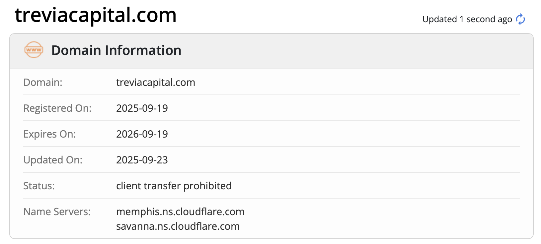Select the treviacapital.com domain value in table
The width and height of the screenshot is (541, 244).
pos(155,82)
